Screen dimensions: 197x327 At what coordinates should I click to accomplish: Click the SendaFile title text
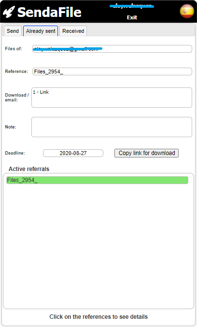pos(49,12)
